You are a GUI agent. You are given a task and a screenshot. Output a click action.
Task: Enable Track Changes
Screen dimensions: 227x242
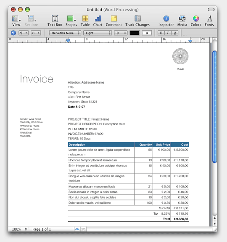[x=137, y=21]
